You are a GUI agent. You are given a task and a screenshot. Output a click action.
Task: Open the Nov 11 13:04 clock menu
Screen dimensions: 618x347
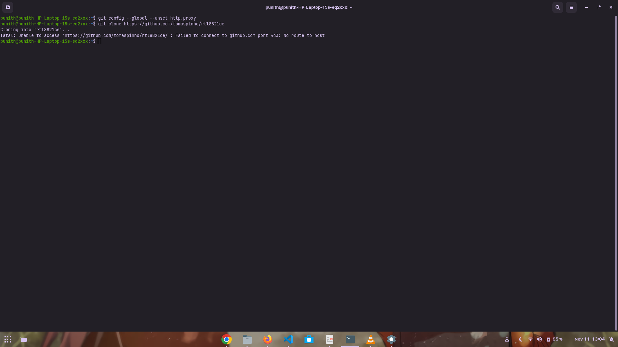click(590, 339)
